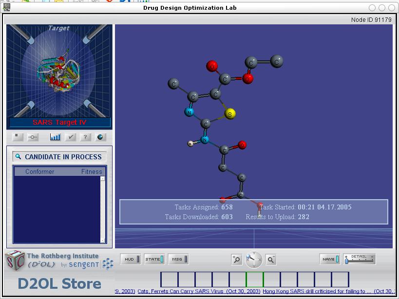Open the blue bar chart statistics
The height and width of the screenshot is (299, 399).
[55, 137]
